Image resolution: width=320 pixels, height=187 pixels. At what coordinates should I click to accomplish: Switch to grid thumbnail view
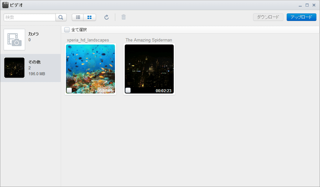click(x=90, y=17)
